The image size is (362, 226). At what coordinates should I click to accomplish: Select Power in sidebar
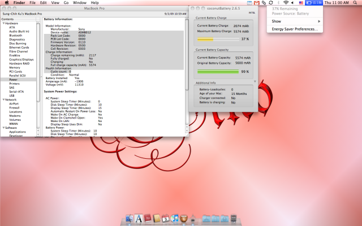pos(13,80)
